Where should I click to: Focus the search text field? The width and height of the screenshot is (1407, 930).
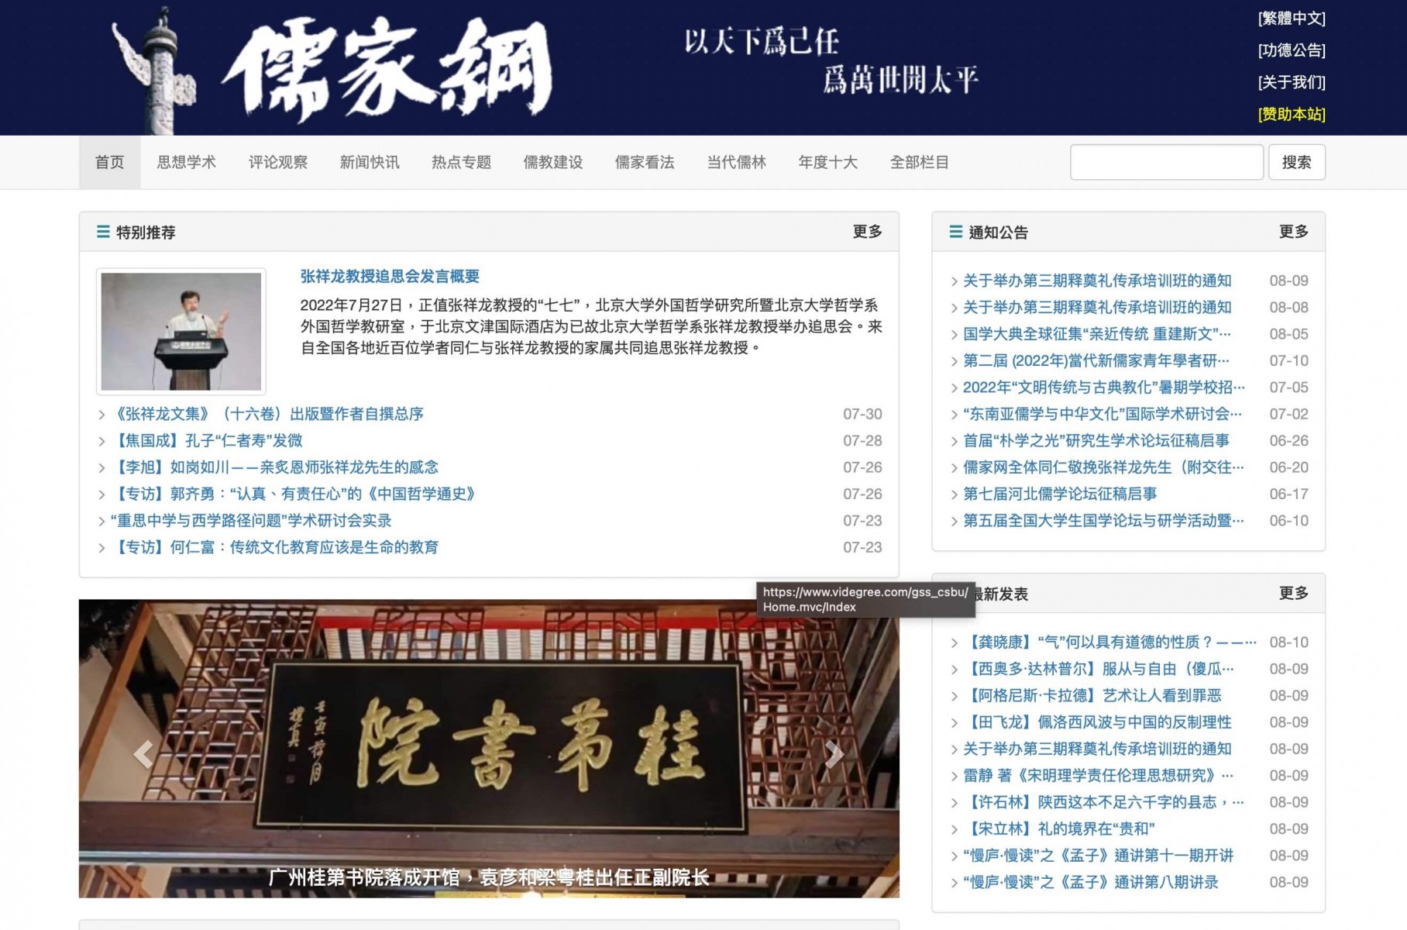click(1166, 162)
